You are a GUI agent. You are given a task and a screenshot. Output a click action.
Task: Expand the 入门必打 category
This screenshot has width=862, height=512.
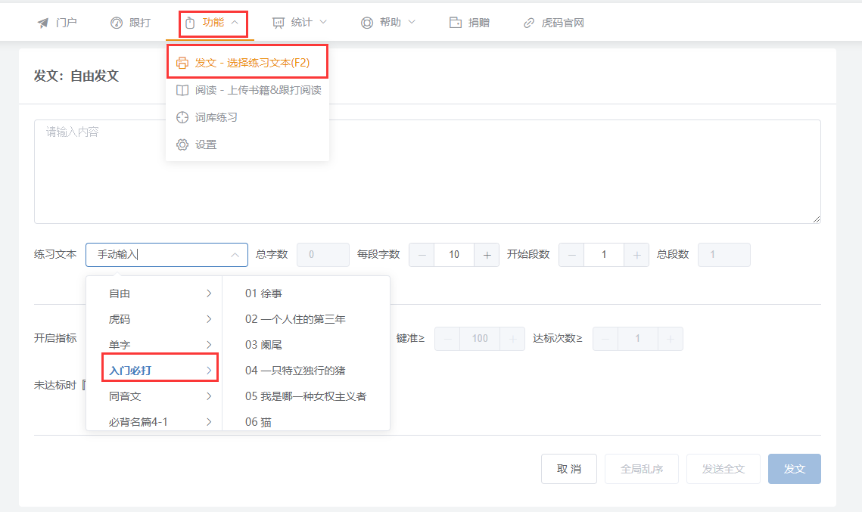coord(160,370)
